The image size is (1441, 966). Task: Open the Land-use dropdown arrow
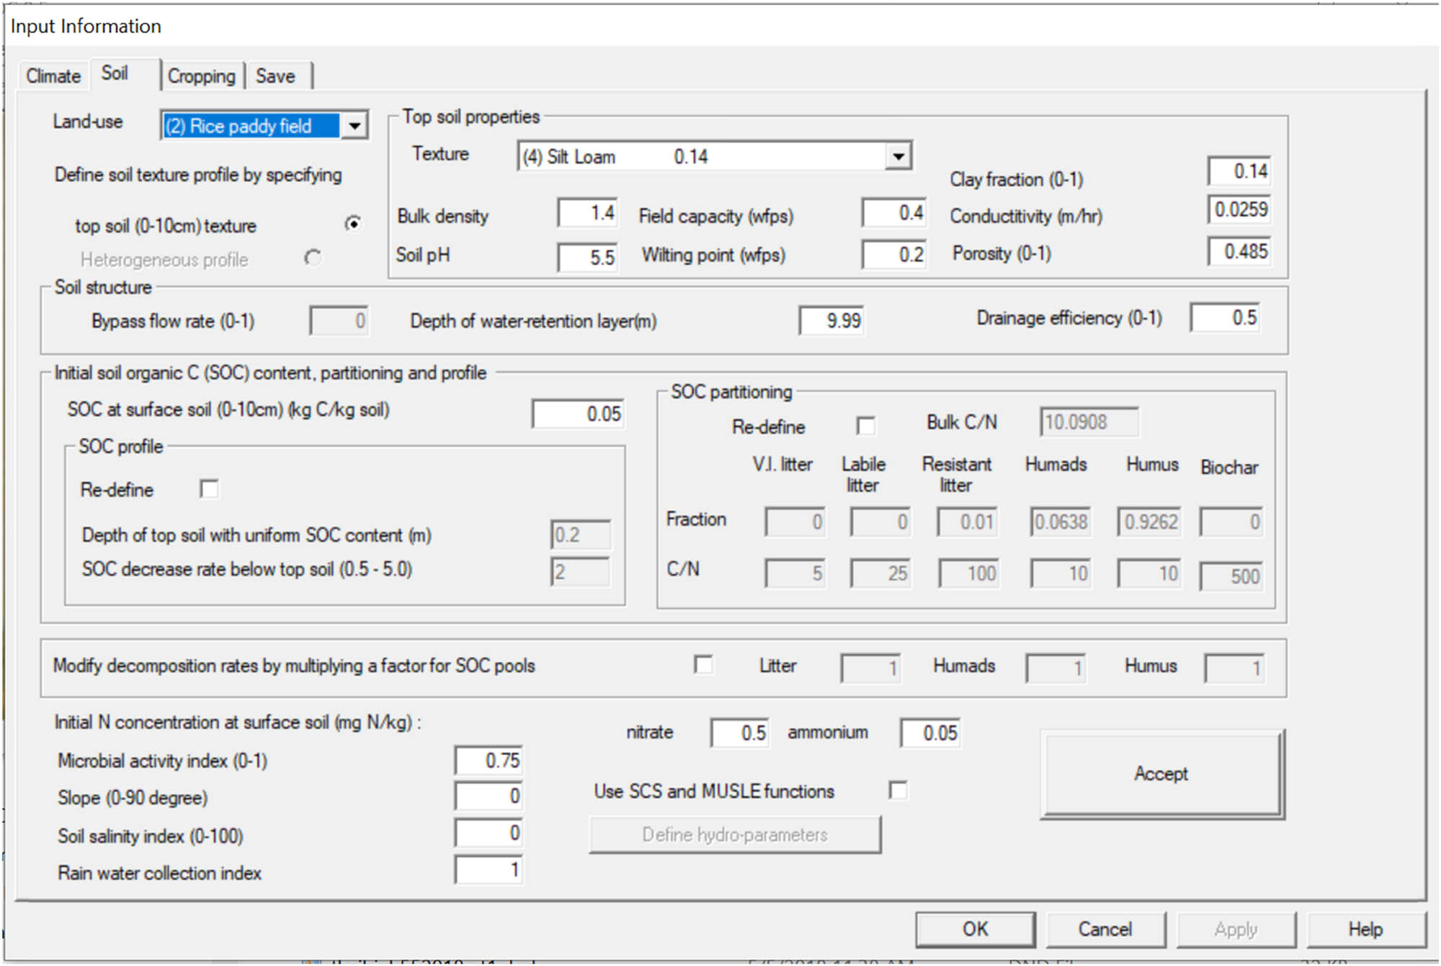[x=354, y=126]
